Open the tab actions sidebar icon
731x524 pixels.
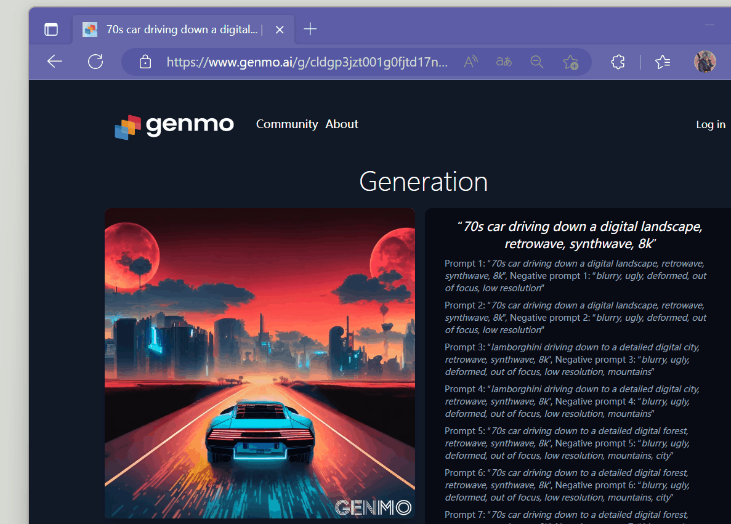pyautogui.click(x=51, y=30)
